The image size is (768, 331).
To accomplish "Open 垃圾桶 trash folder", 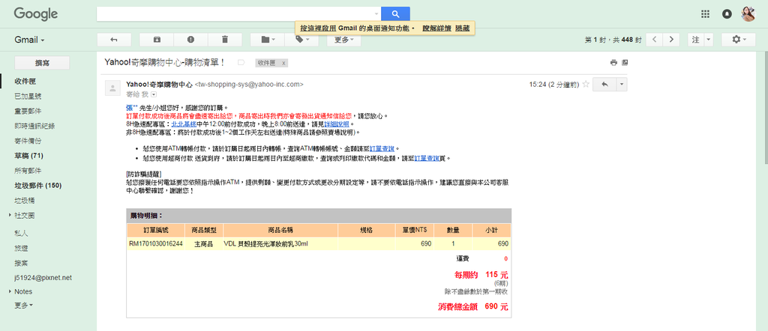I will coord(25,201).
